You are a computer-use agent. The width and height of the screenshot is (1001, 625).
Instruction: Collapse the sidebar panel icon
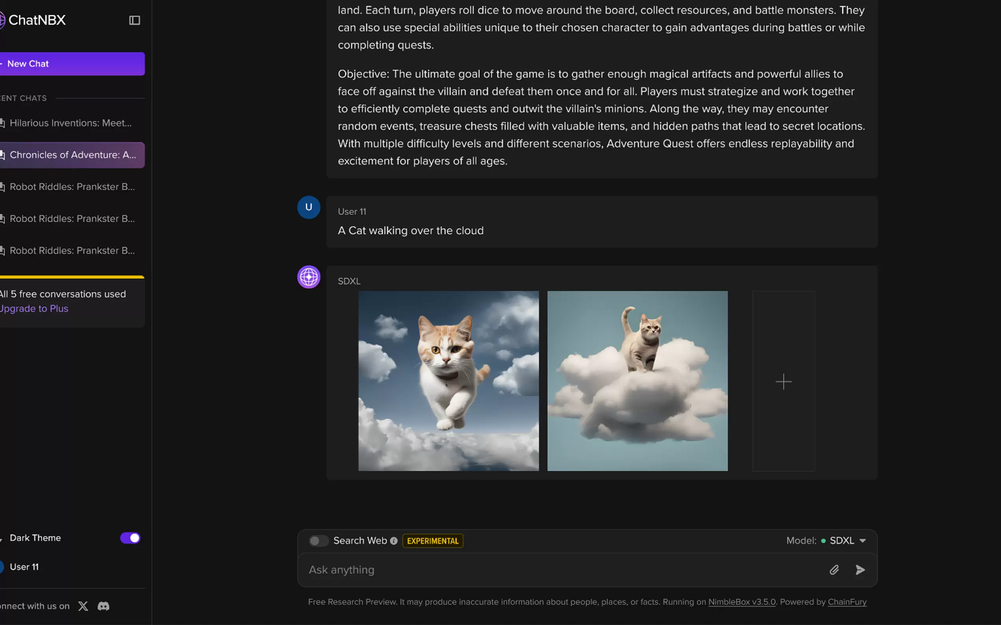click(134, 20)
